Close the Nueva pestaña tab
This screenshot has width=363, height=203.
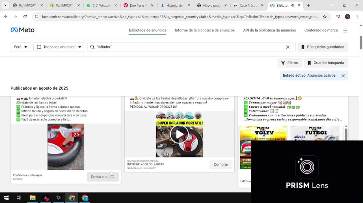(x=226, y=5)
